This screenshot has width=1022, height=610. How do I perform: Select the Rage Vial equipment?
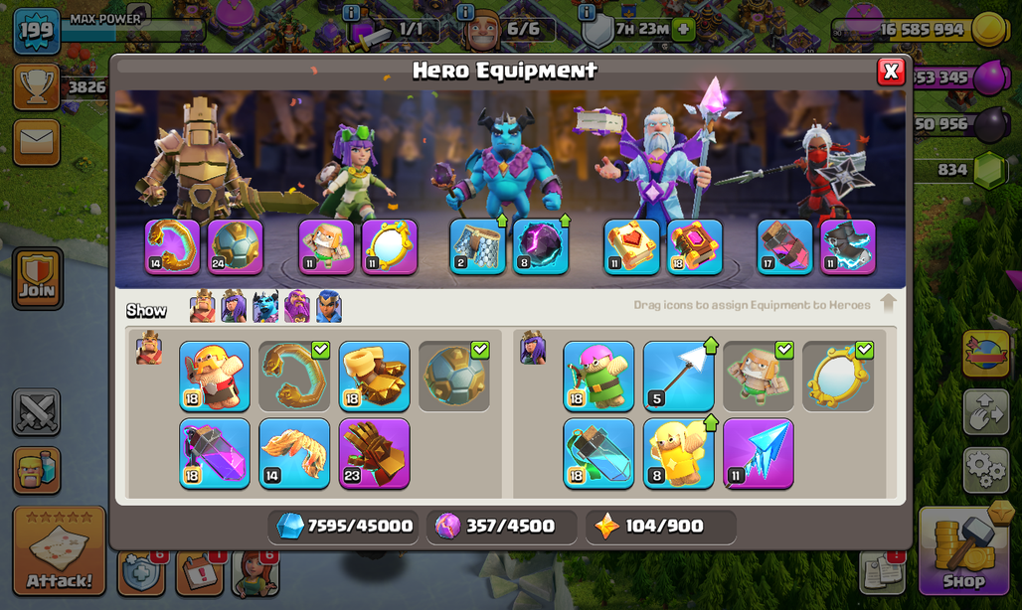[x=215, y=453]
